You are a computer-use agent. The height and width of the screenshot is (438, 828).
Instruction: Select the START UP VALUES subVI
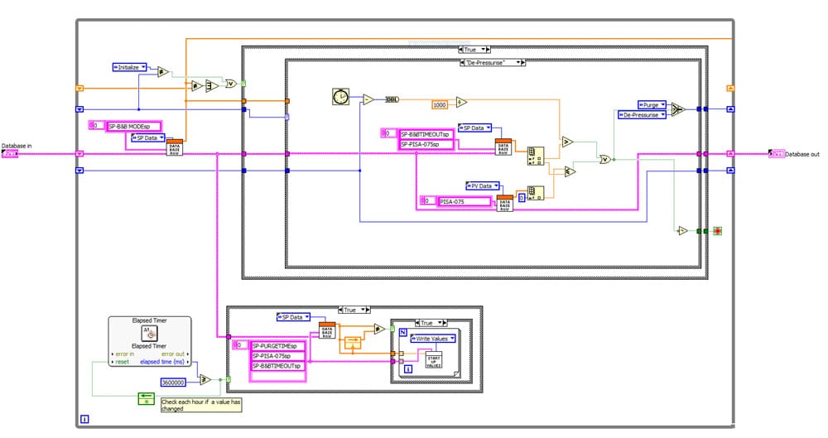coord(433,360)
